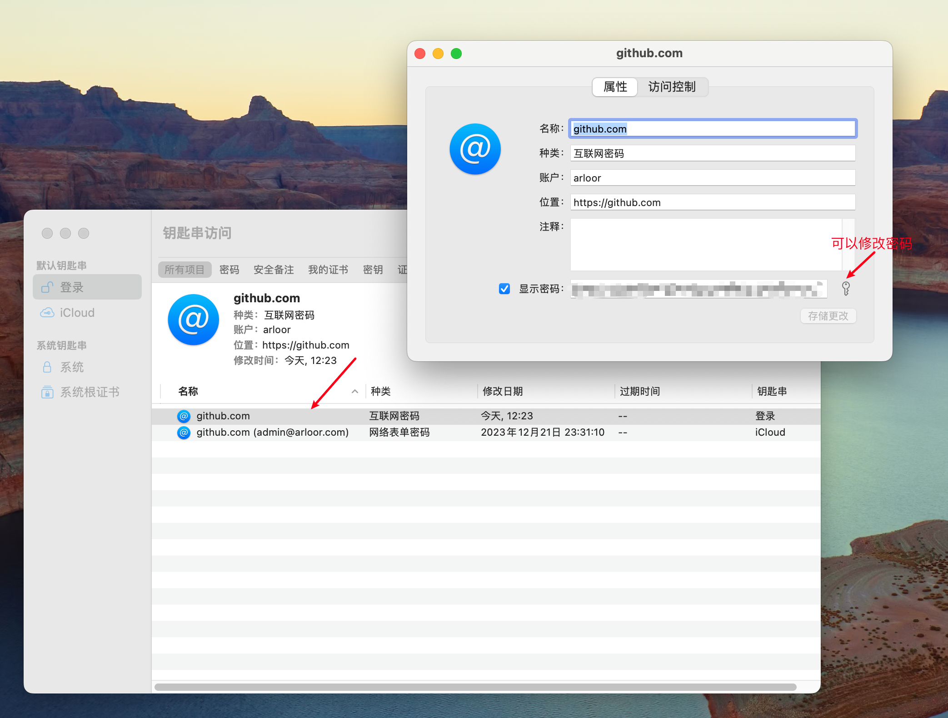The width and height of the screenshot is (948, 718).
Task: Click the 种类 field showing 互联网密码
Action: tap(713, 153)
